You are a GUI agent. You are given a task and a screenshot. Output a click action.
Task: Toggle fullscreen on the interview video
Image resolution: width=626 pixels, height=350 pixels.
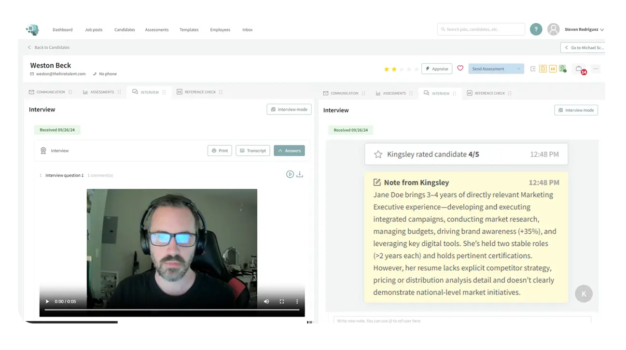(282, 302)
